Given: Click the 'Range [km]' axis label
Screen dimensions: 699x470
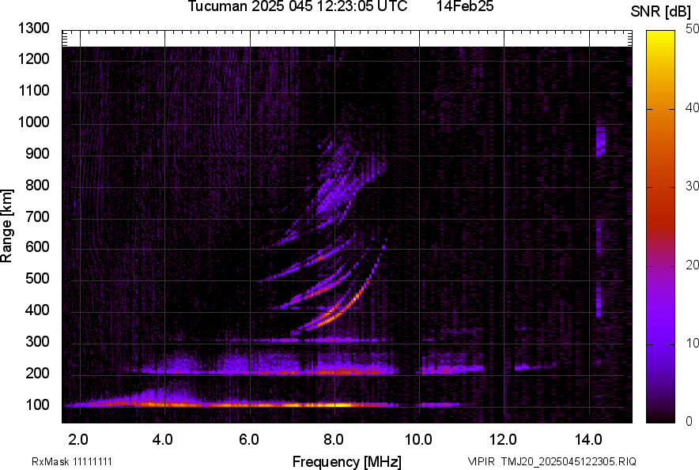Looking at the screenshot, I should tap(6, 225).
